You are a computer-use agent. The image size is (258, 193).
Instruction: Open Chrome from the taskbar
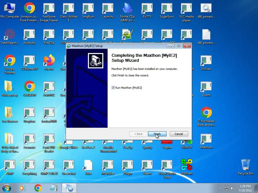point(38,188)
